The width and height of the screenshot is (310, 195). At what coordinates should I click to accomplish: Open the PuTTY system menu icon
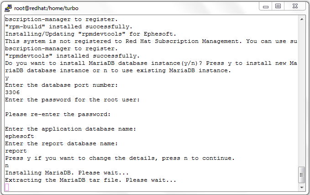click(8, 8)
